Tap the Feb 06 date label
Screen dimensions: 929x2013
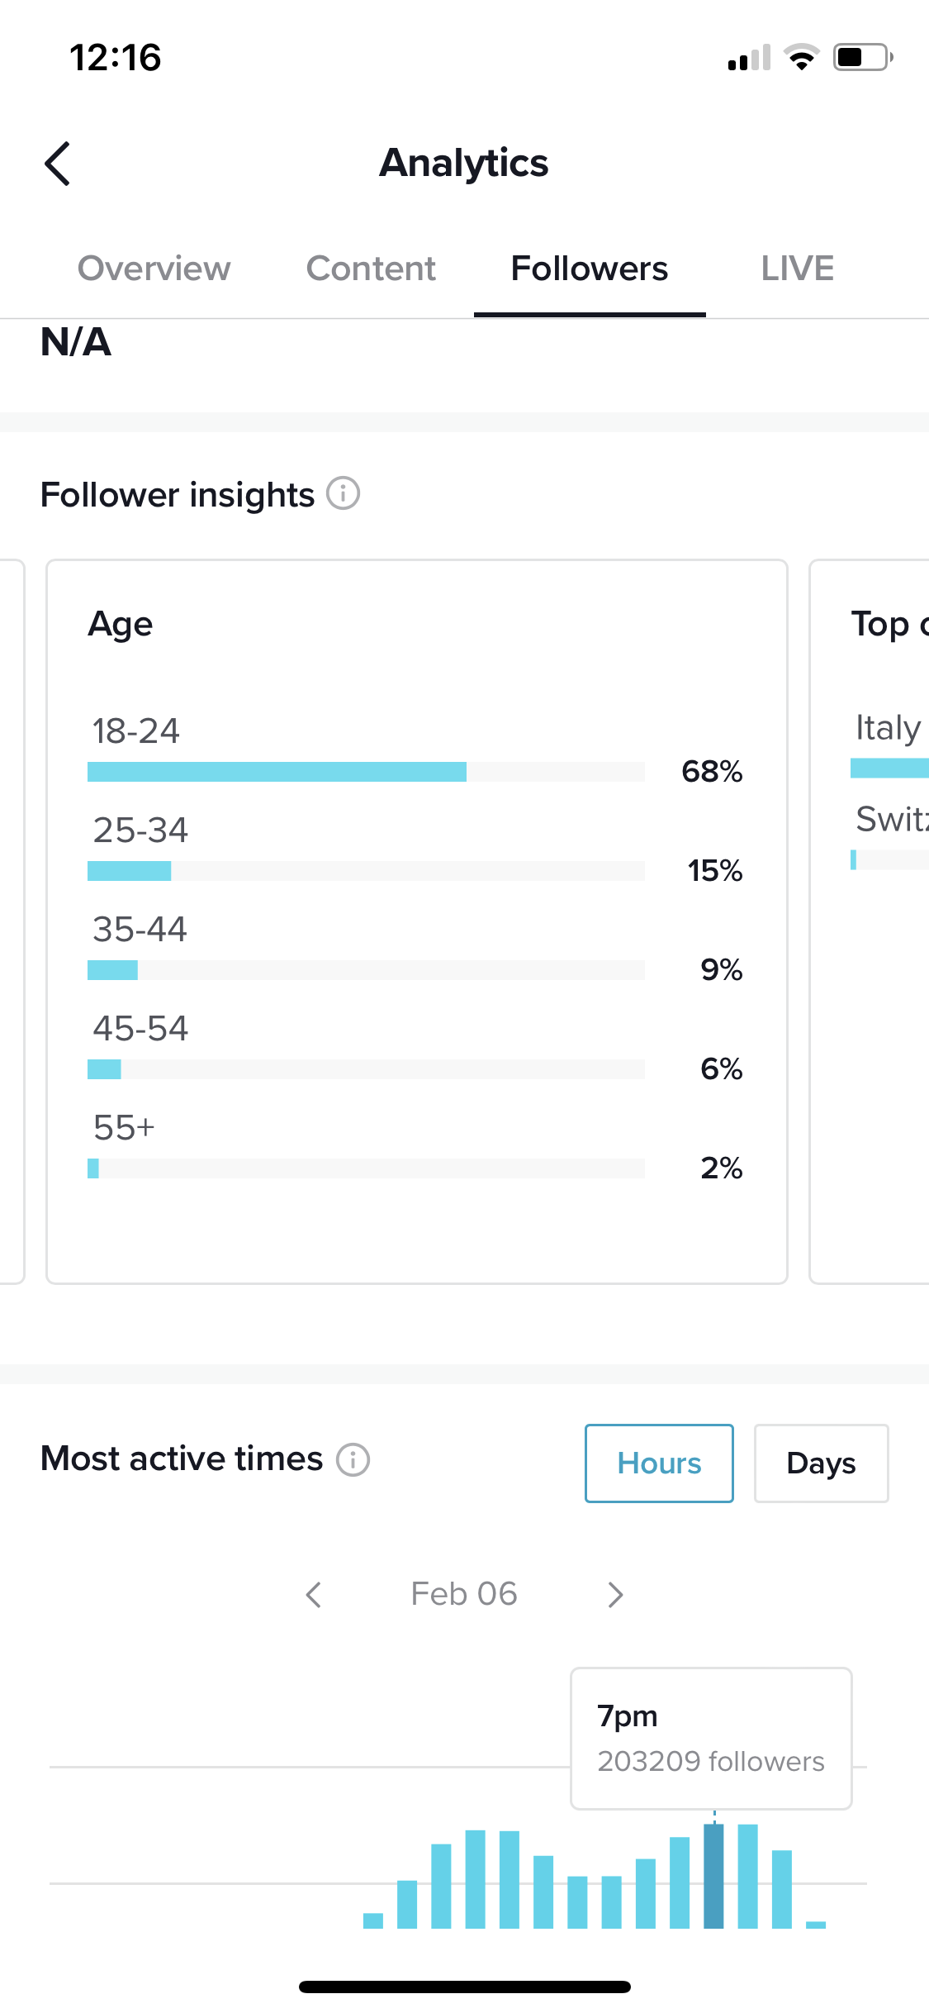tap(464, 1594)
